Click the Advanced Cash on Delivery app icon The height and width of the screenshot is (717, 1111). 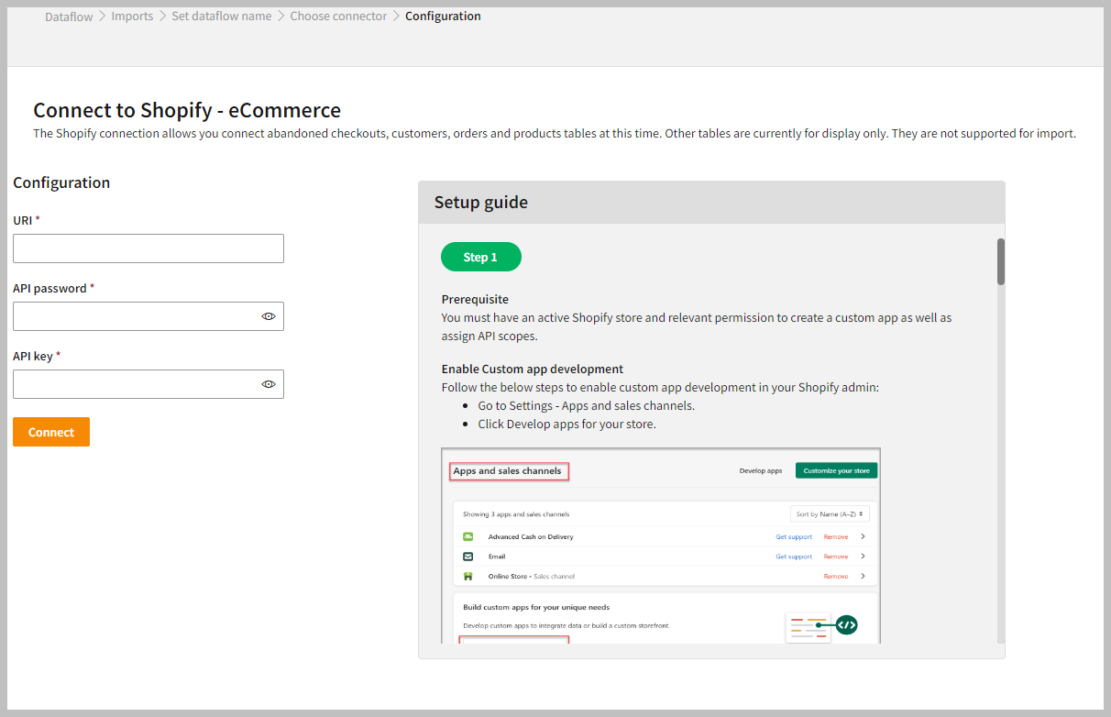tap(468, 536)
